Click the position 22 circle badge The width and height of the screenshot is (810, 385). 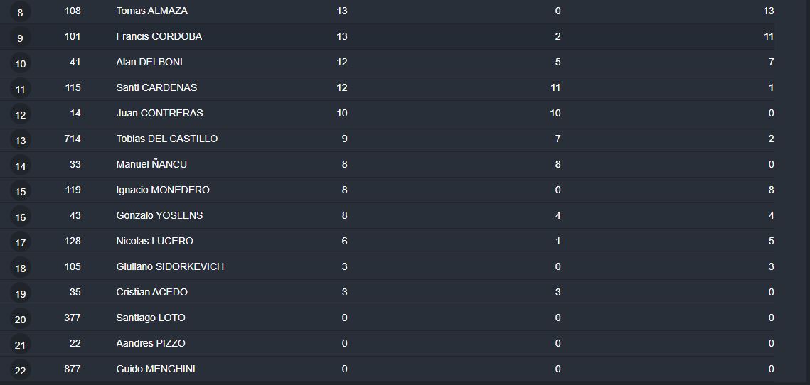tap(20, 370)
